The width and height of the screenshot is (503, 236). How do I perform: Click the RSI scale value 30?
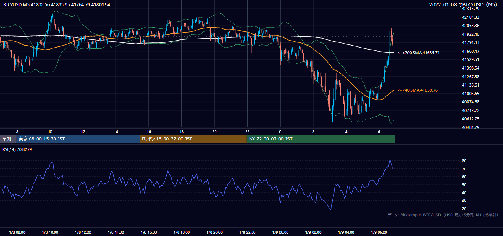pos(464,201)
